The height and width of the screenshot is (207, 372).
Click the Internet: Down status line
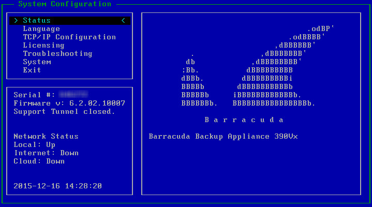pos(46,153)
